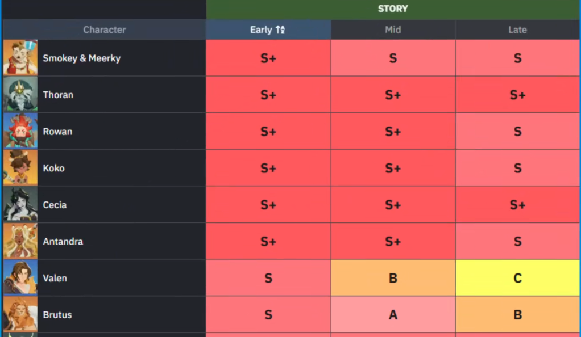Screen dimensions: 581x337
Task: Sort the table by Late column
Action: [517, 30]
